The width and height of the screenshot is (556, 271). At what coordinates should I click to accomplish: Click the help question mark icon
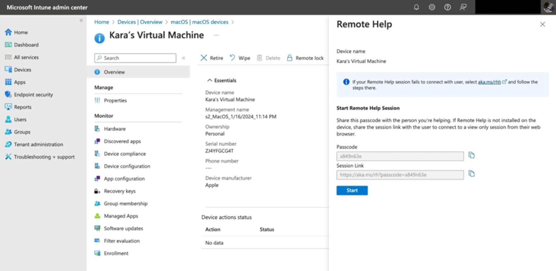pos(447,7)
